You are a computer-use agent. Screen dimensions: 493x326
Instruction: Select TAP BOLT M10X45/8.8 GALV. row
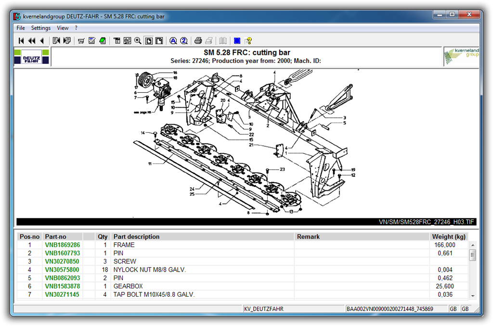[x=243, y=295]
